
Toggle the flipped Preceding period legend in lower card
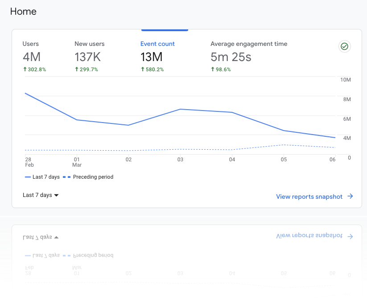click(x=93, y=256)
